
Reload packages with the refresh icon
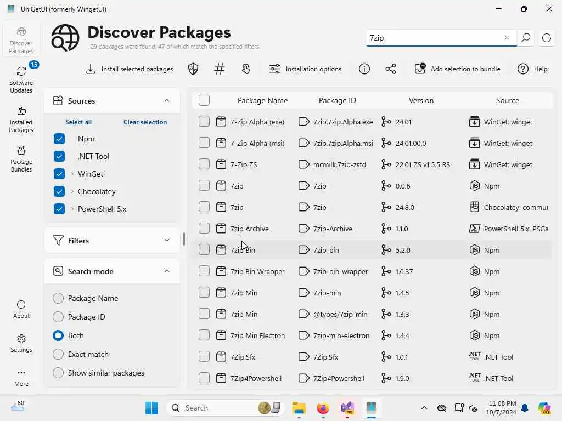click(546, 38)
